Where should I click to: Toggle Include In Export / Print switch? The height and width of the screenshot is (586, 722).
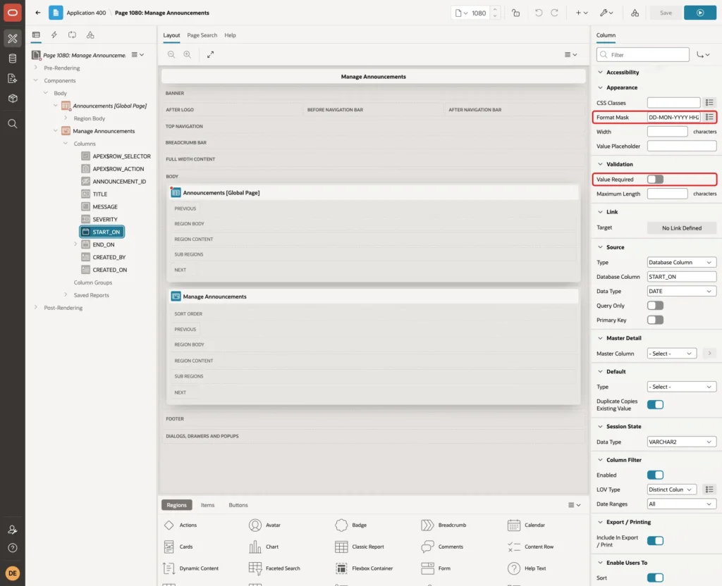[655, 540]
